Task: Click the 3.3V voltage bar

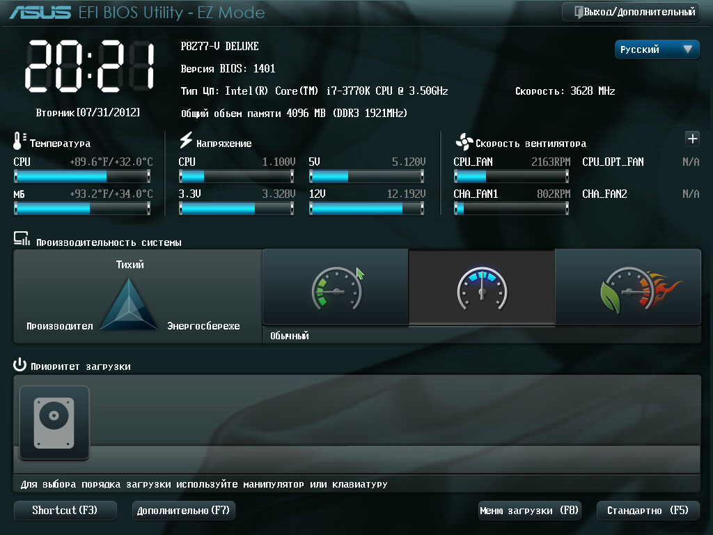Action: (x=237, y=208)
